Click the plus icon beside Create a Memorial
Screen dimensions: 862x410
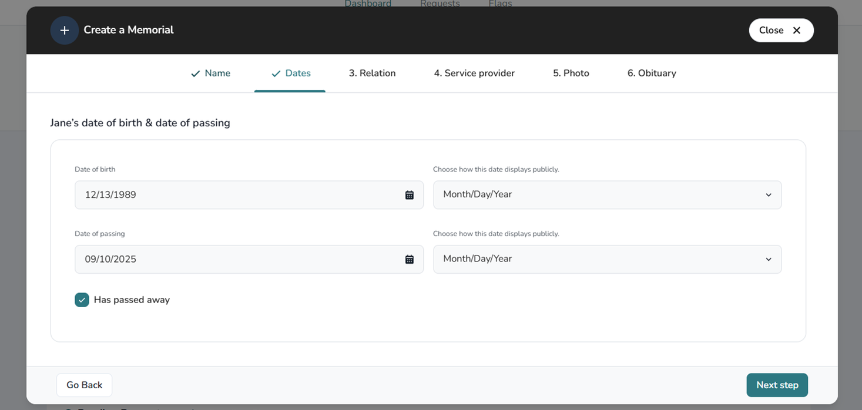[x=65, y=31]
